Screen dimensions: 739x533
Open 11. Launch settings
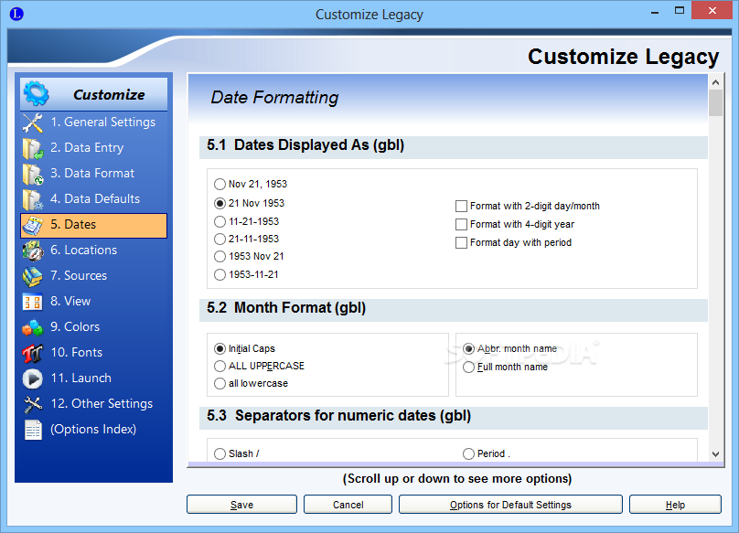[94, 378]
